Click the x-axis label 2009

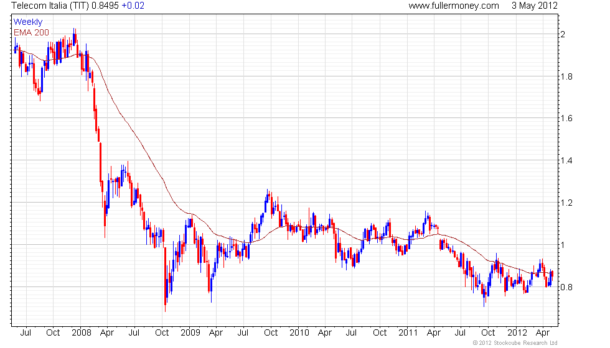(190, 333)
